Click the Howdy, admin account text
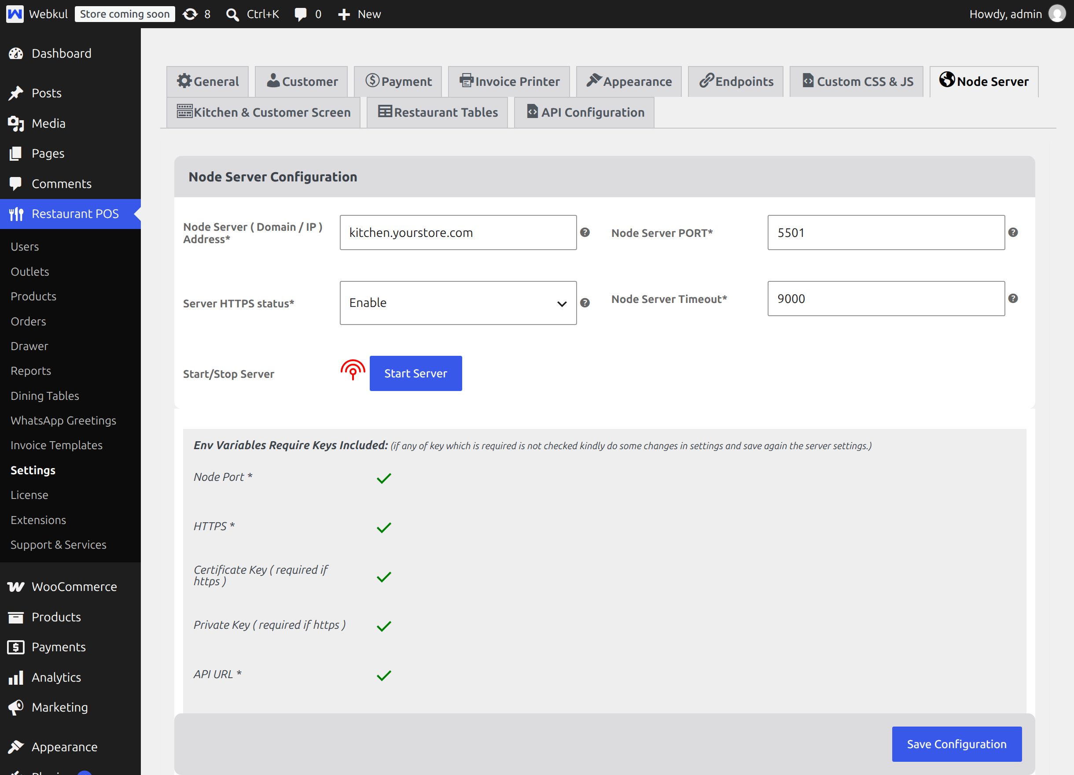Image resolution: width=1074 pixels, height=775 pixels. tap(1005, 14)
